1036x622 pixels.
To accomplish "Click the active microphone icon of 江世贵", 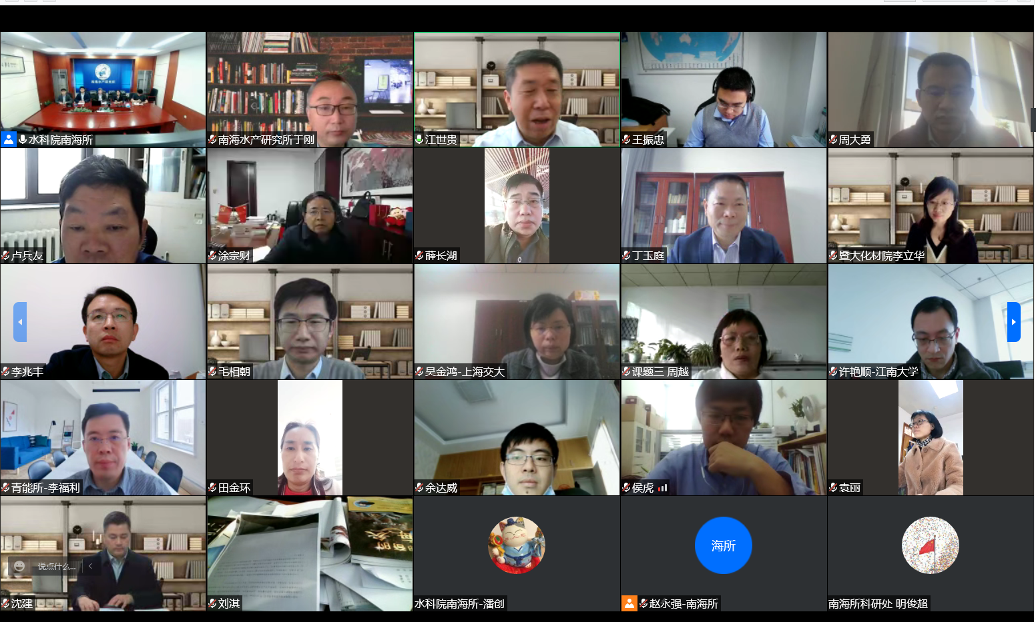I will [x=419, y=139].
